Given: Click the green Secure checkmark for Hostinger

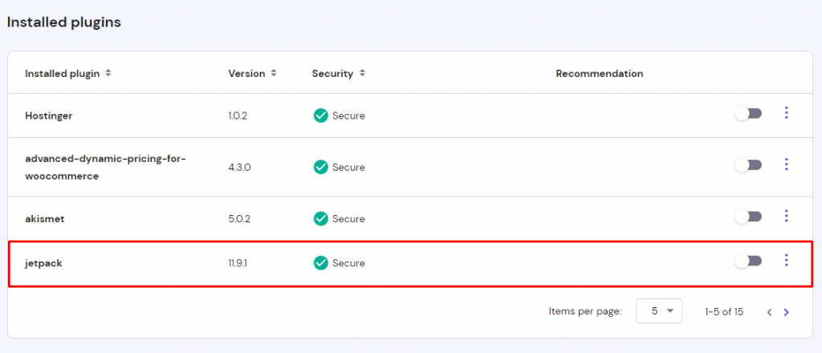Looking at the screenshot, I should point(321,116).
